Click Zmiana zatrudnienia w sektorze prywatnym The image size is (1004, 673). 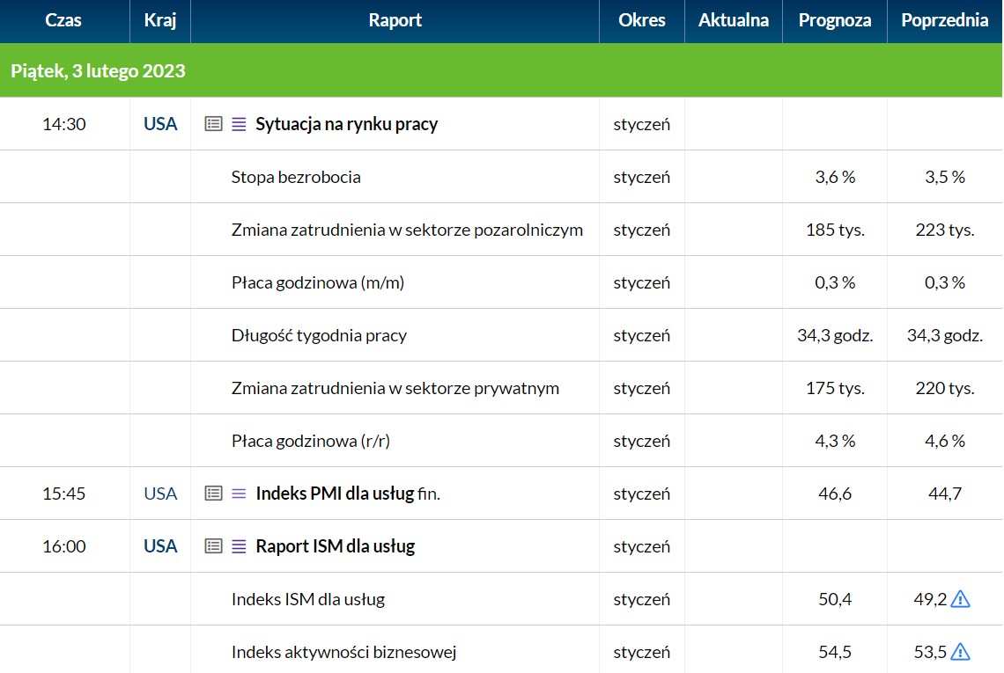tap(395, 388)
